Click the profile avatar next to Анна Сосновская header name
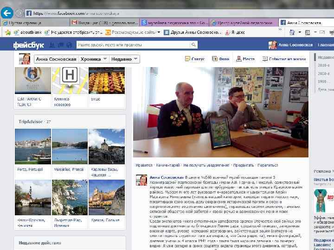 pyautogui.click(x=272, y=45)
